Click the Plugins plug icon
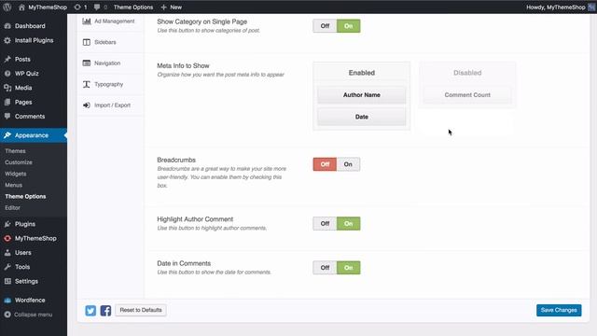Screen dimensions: 597x336 point(7,224)
